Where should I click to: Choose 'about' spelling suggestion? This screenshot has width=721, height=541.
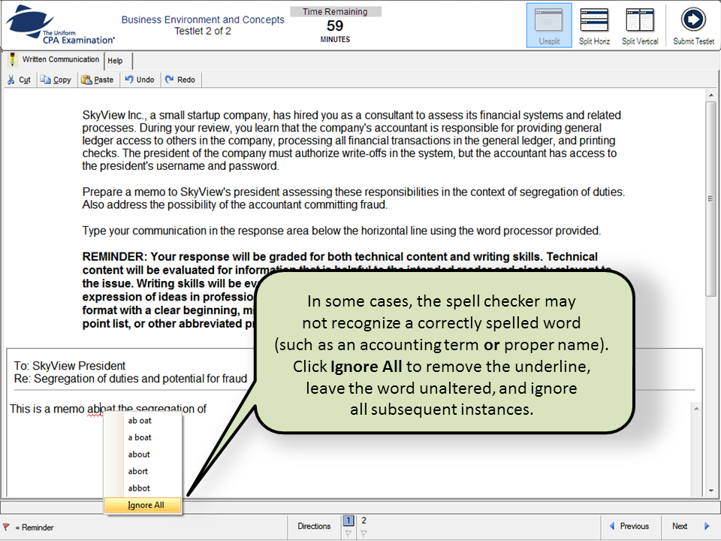(139, 455)
